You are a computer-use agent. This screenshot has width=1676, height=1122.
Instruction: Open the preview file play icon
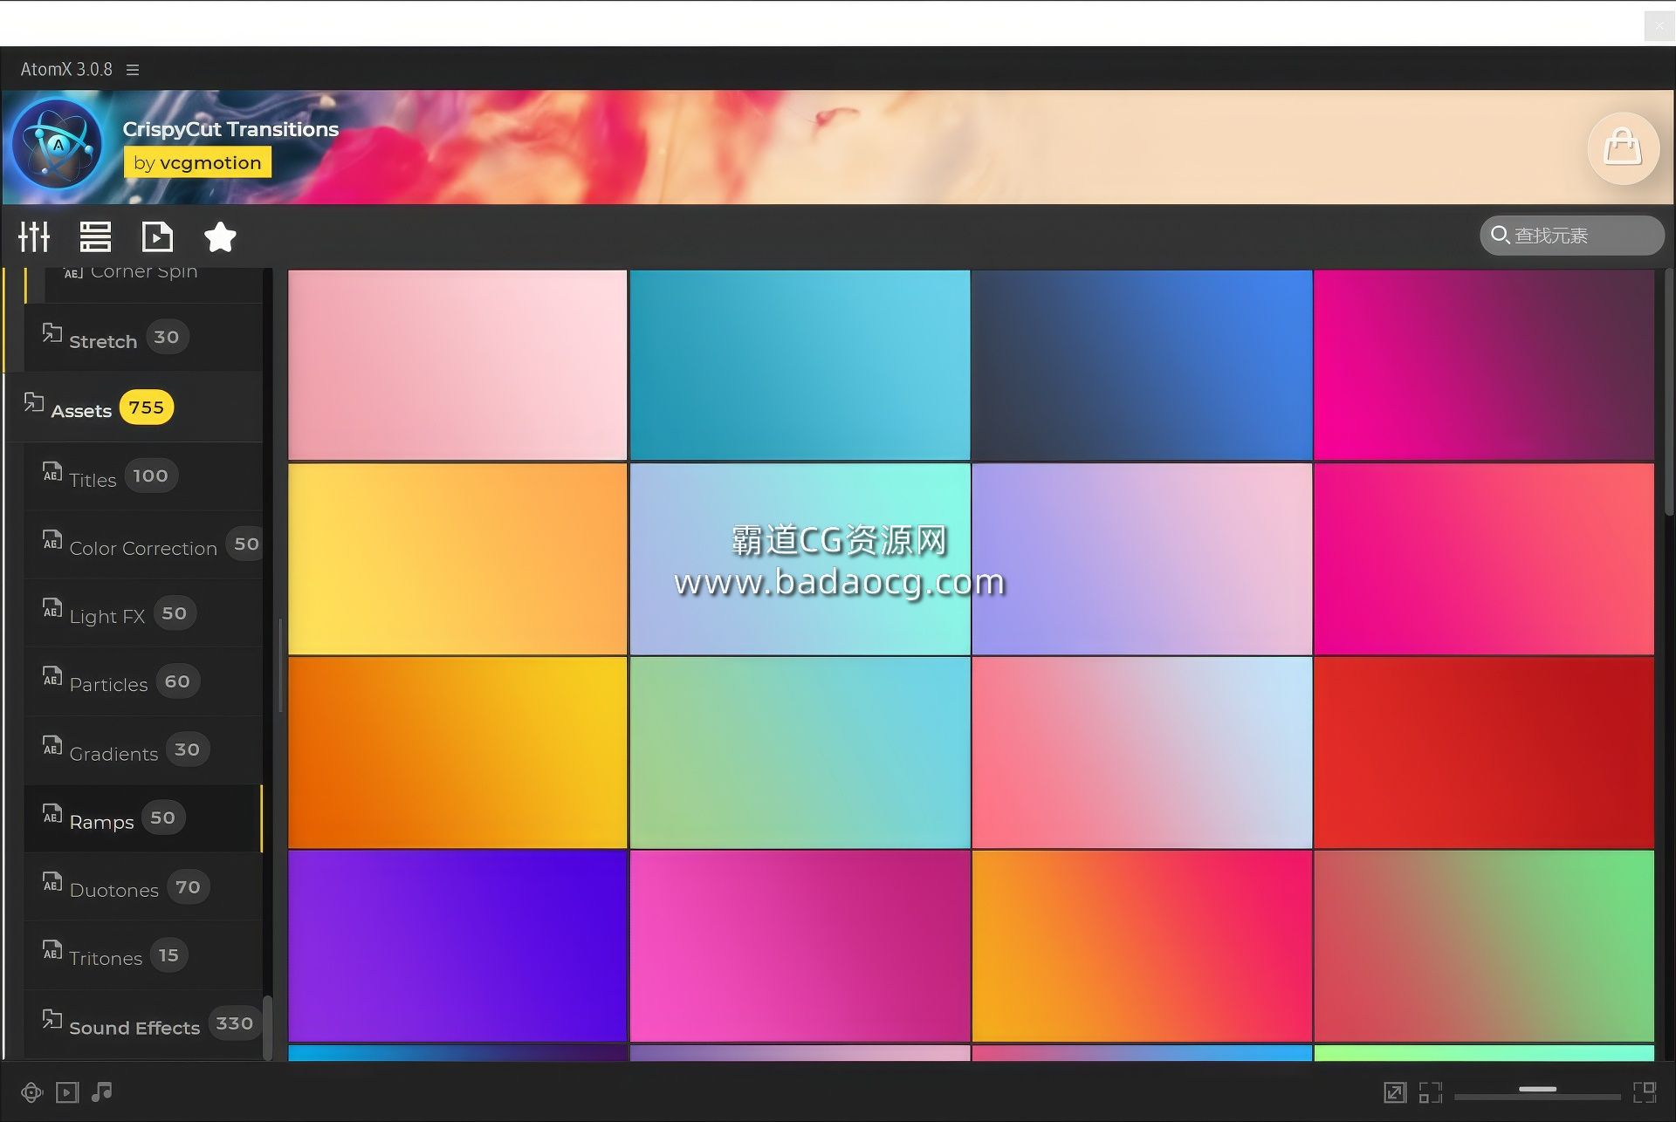pos(157,236)
